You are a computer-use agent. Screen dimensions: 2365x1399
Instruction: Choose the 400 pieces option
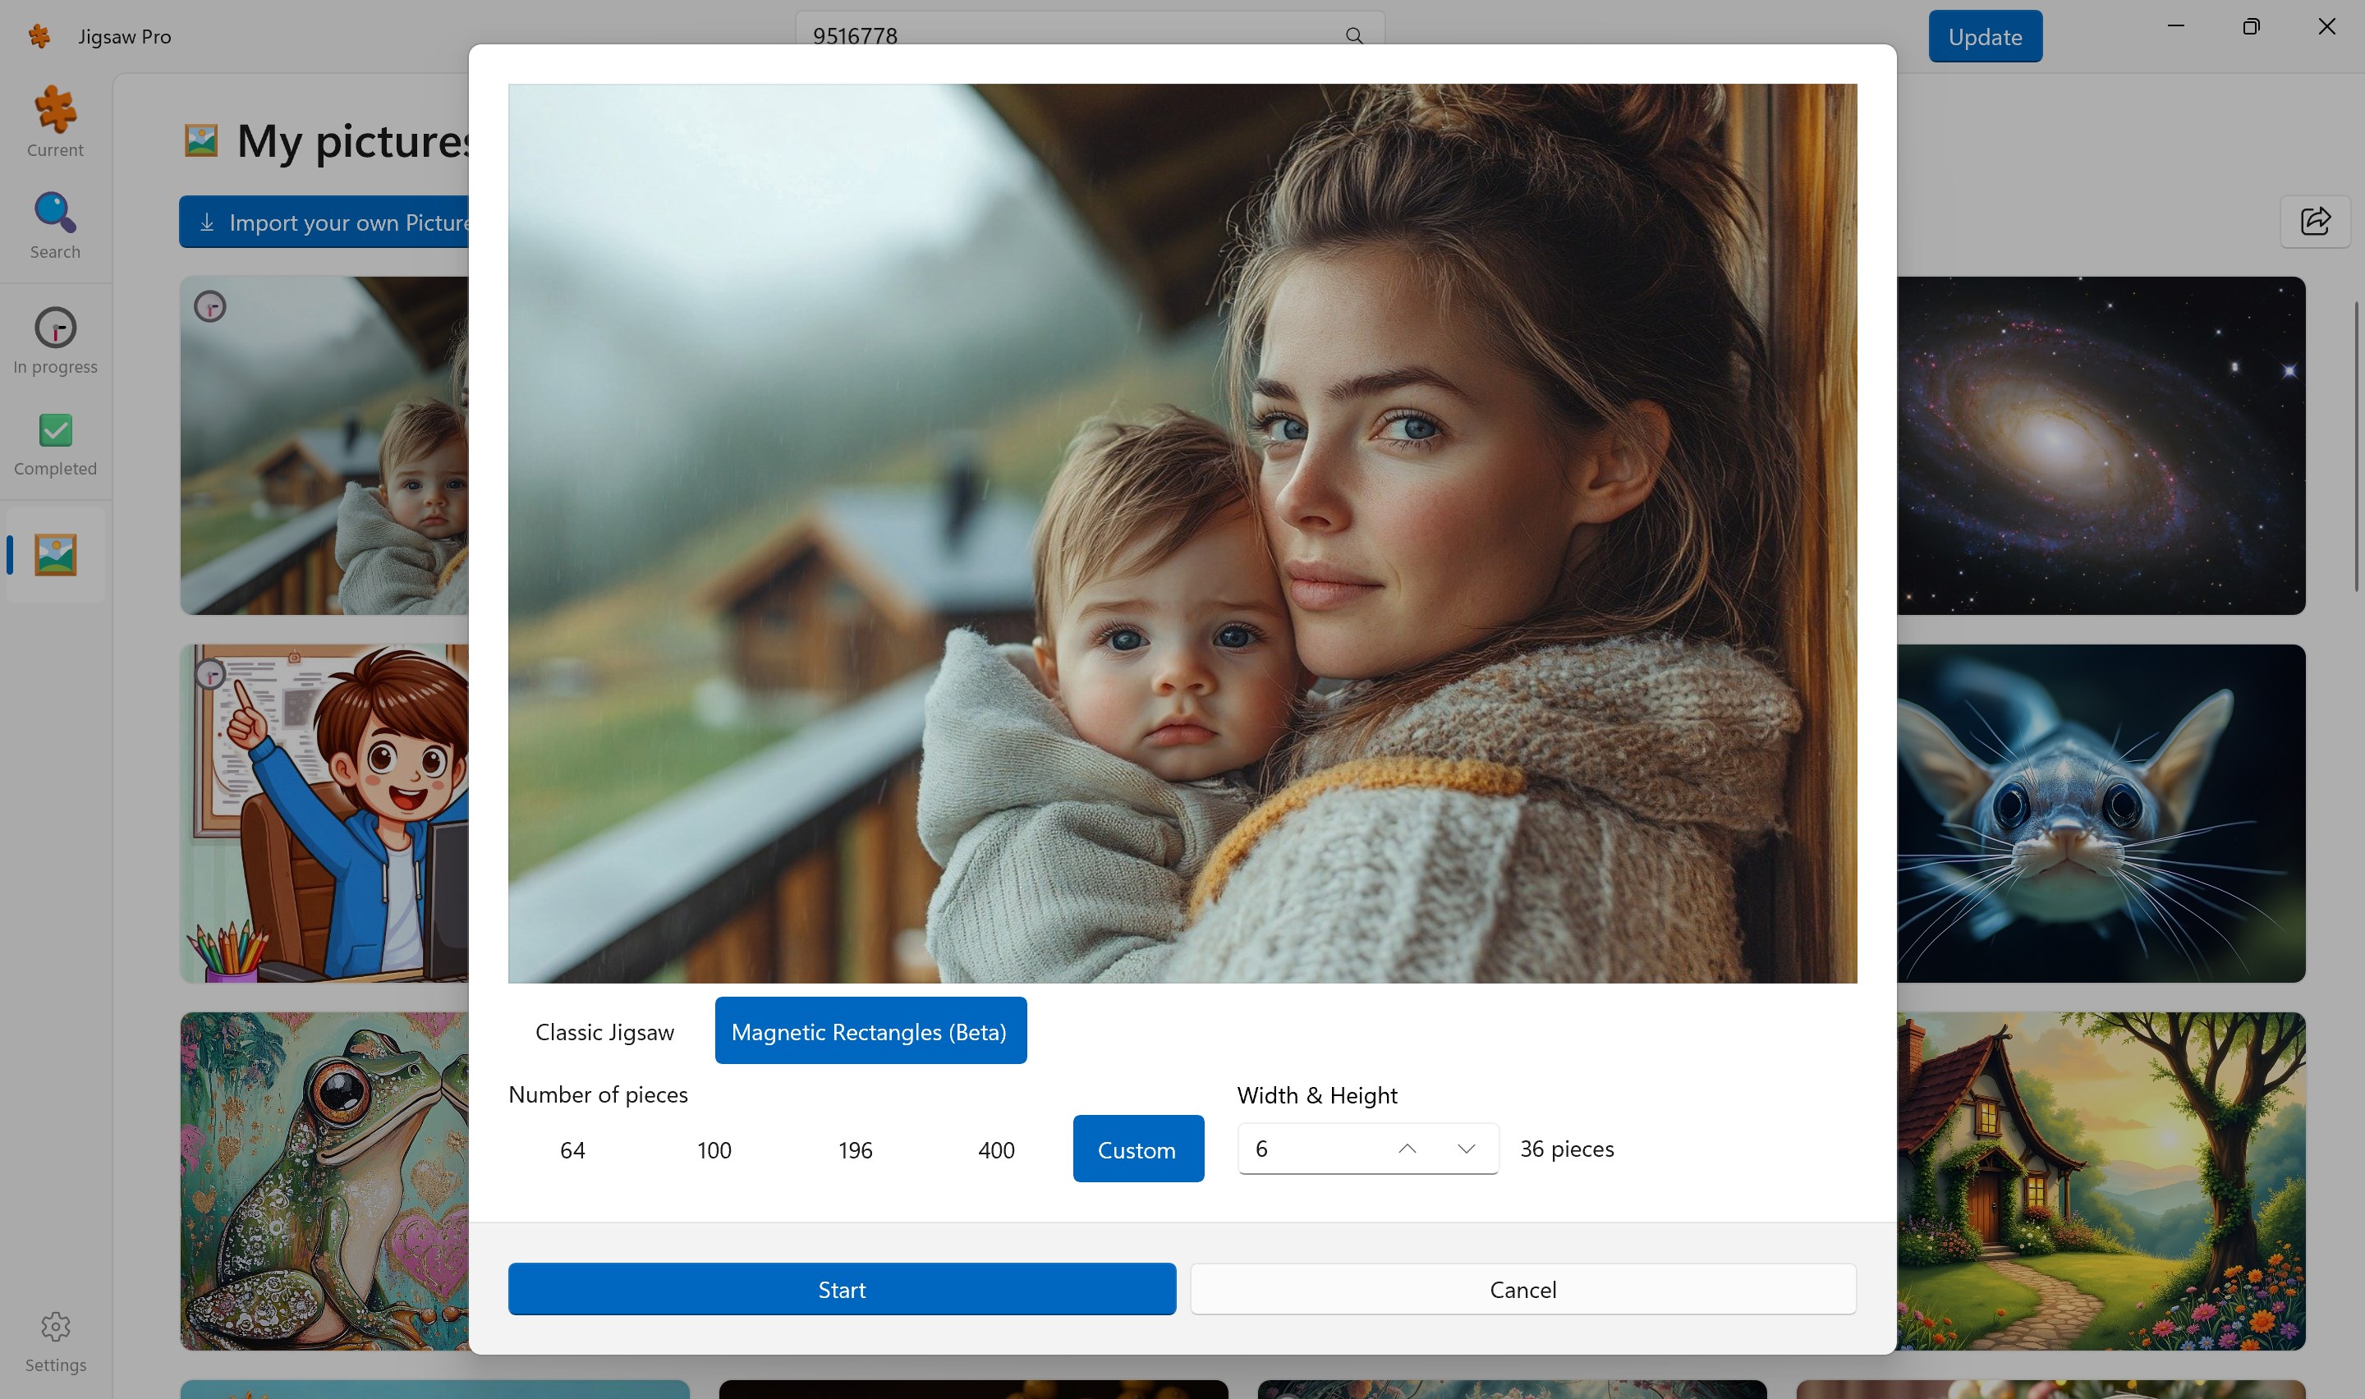coord(995,1149)
